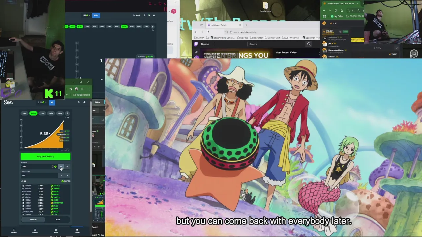
Task: Select the Jwettlife300 bet row
Action: coord(45,212)
